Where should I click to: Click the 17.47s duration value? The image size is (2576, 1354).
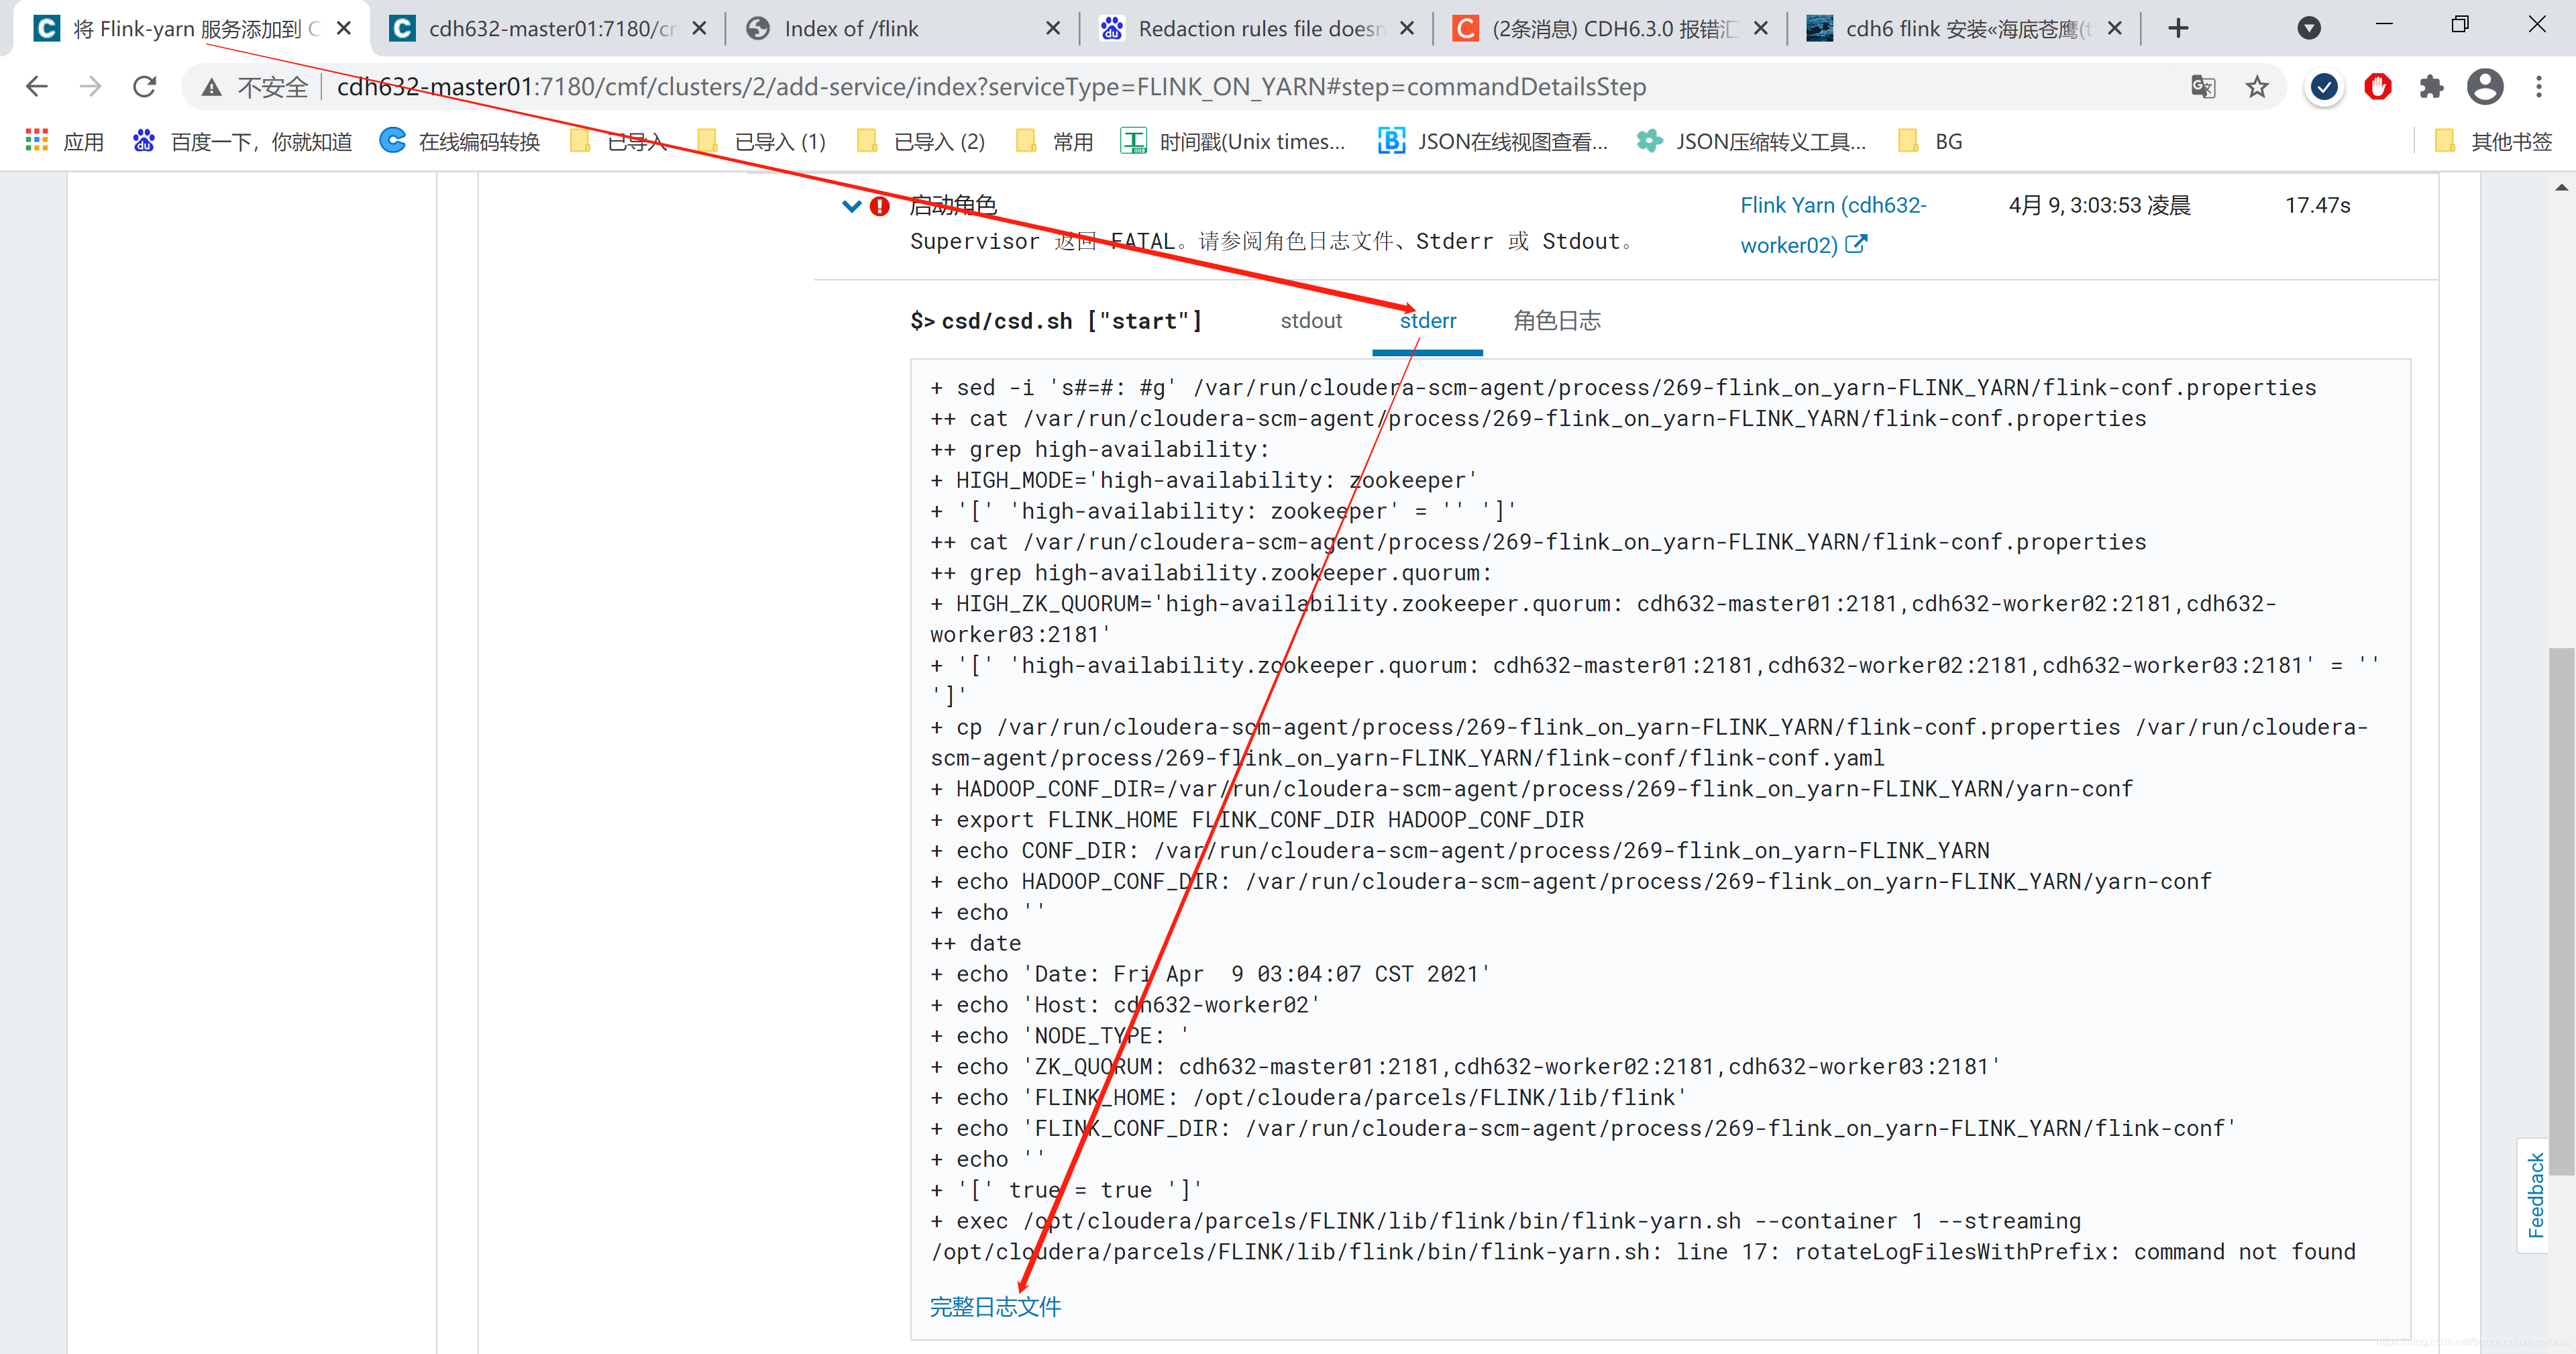(x=2318, y=205)
